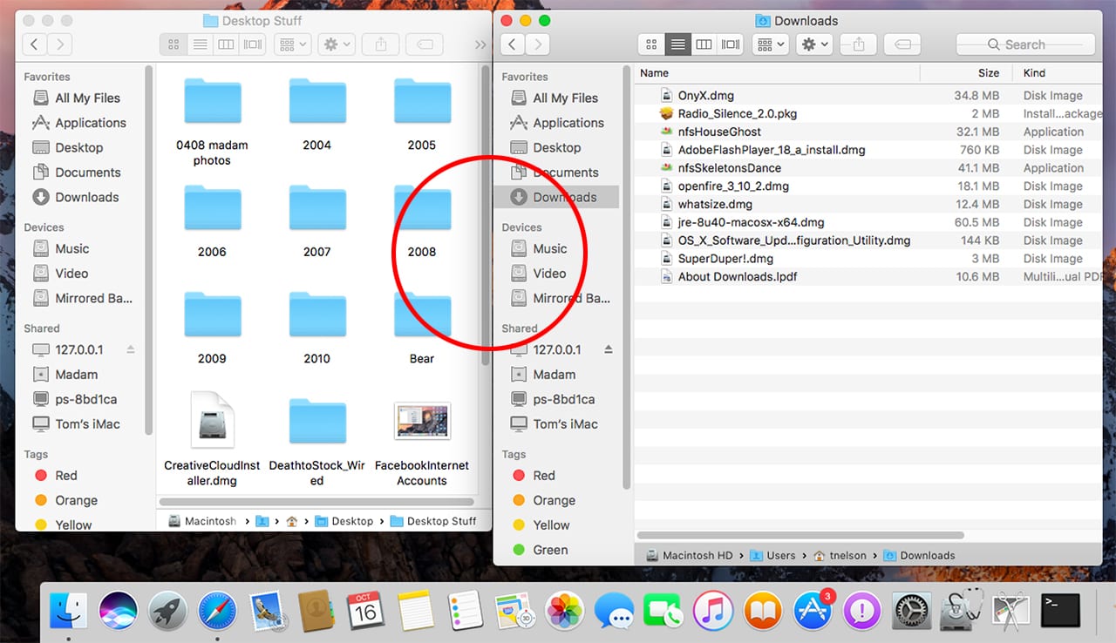Switch Downloads window to Cover Flow view
The image size is (1116, 643).
[730, 44]
